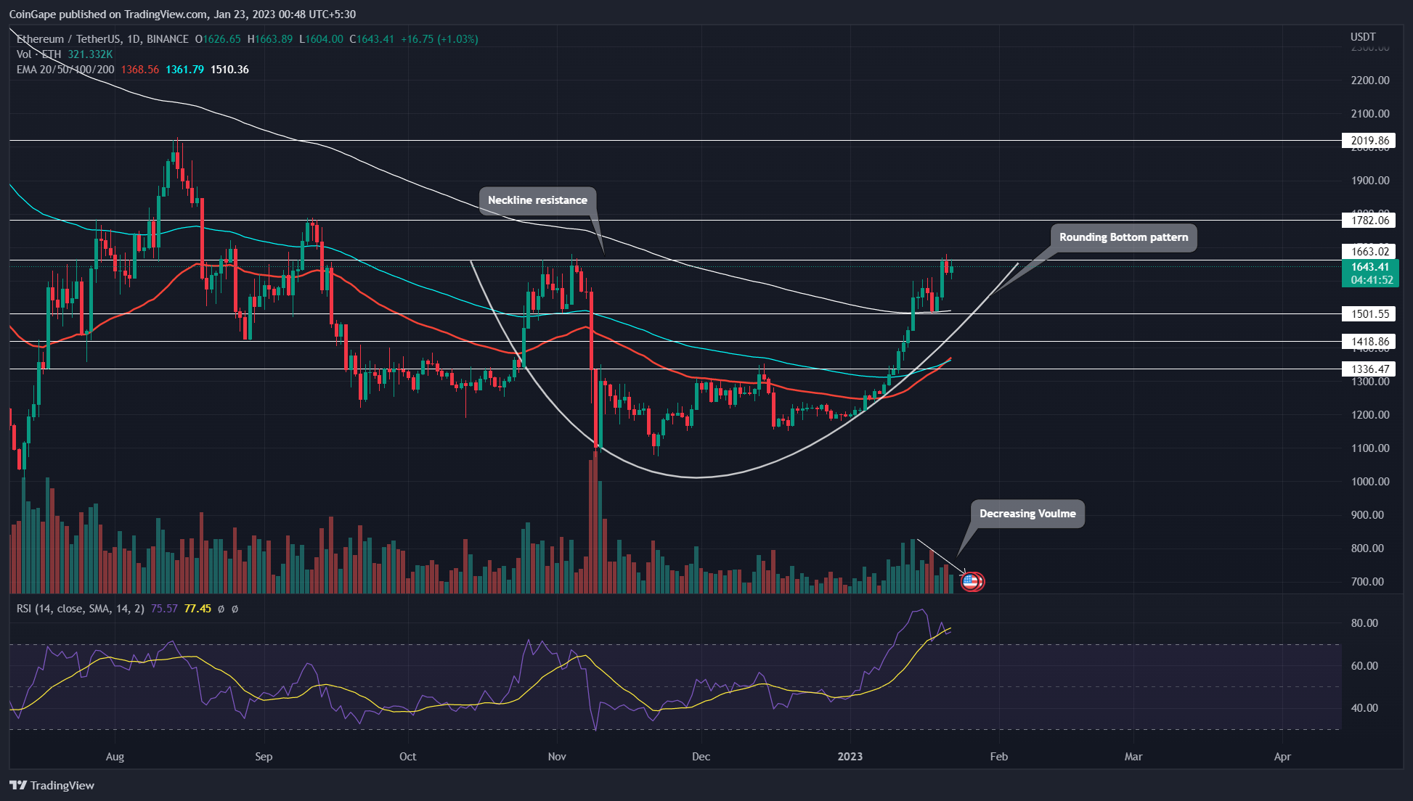Click the CoinGape published header text

182,14
